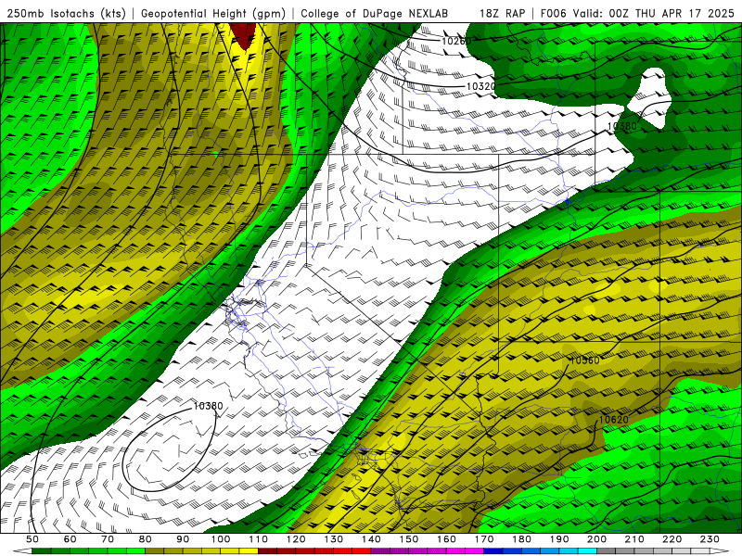Click the 50 label on the color scale
742x556 pixels.
coord(32,539)
